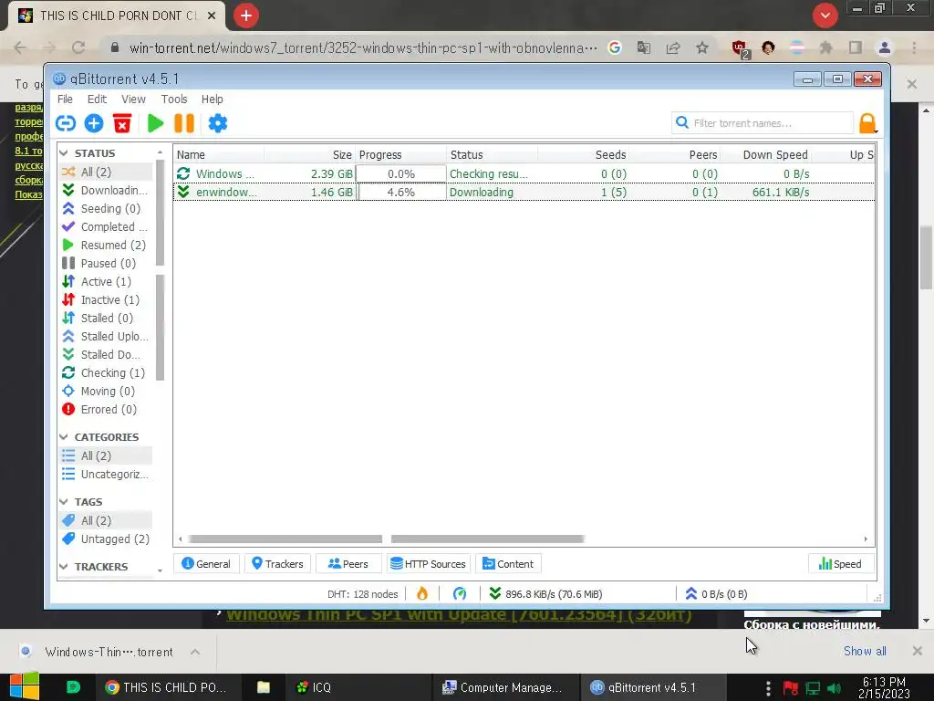Sort torrents by the Down Speed column header

pyautogui.click(x=766, y=155)
